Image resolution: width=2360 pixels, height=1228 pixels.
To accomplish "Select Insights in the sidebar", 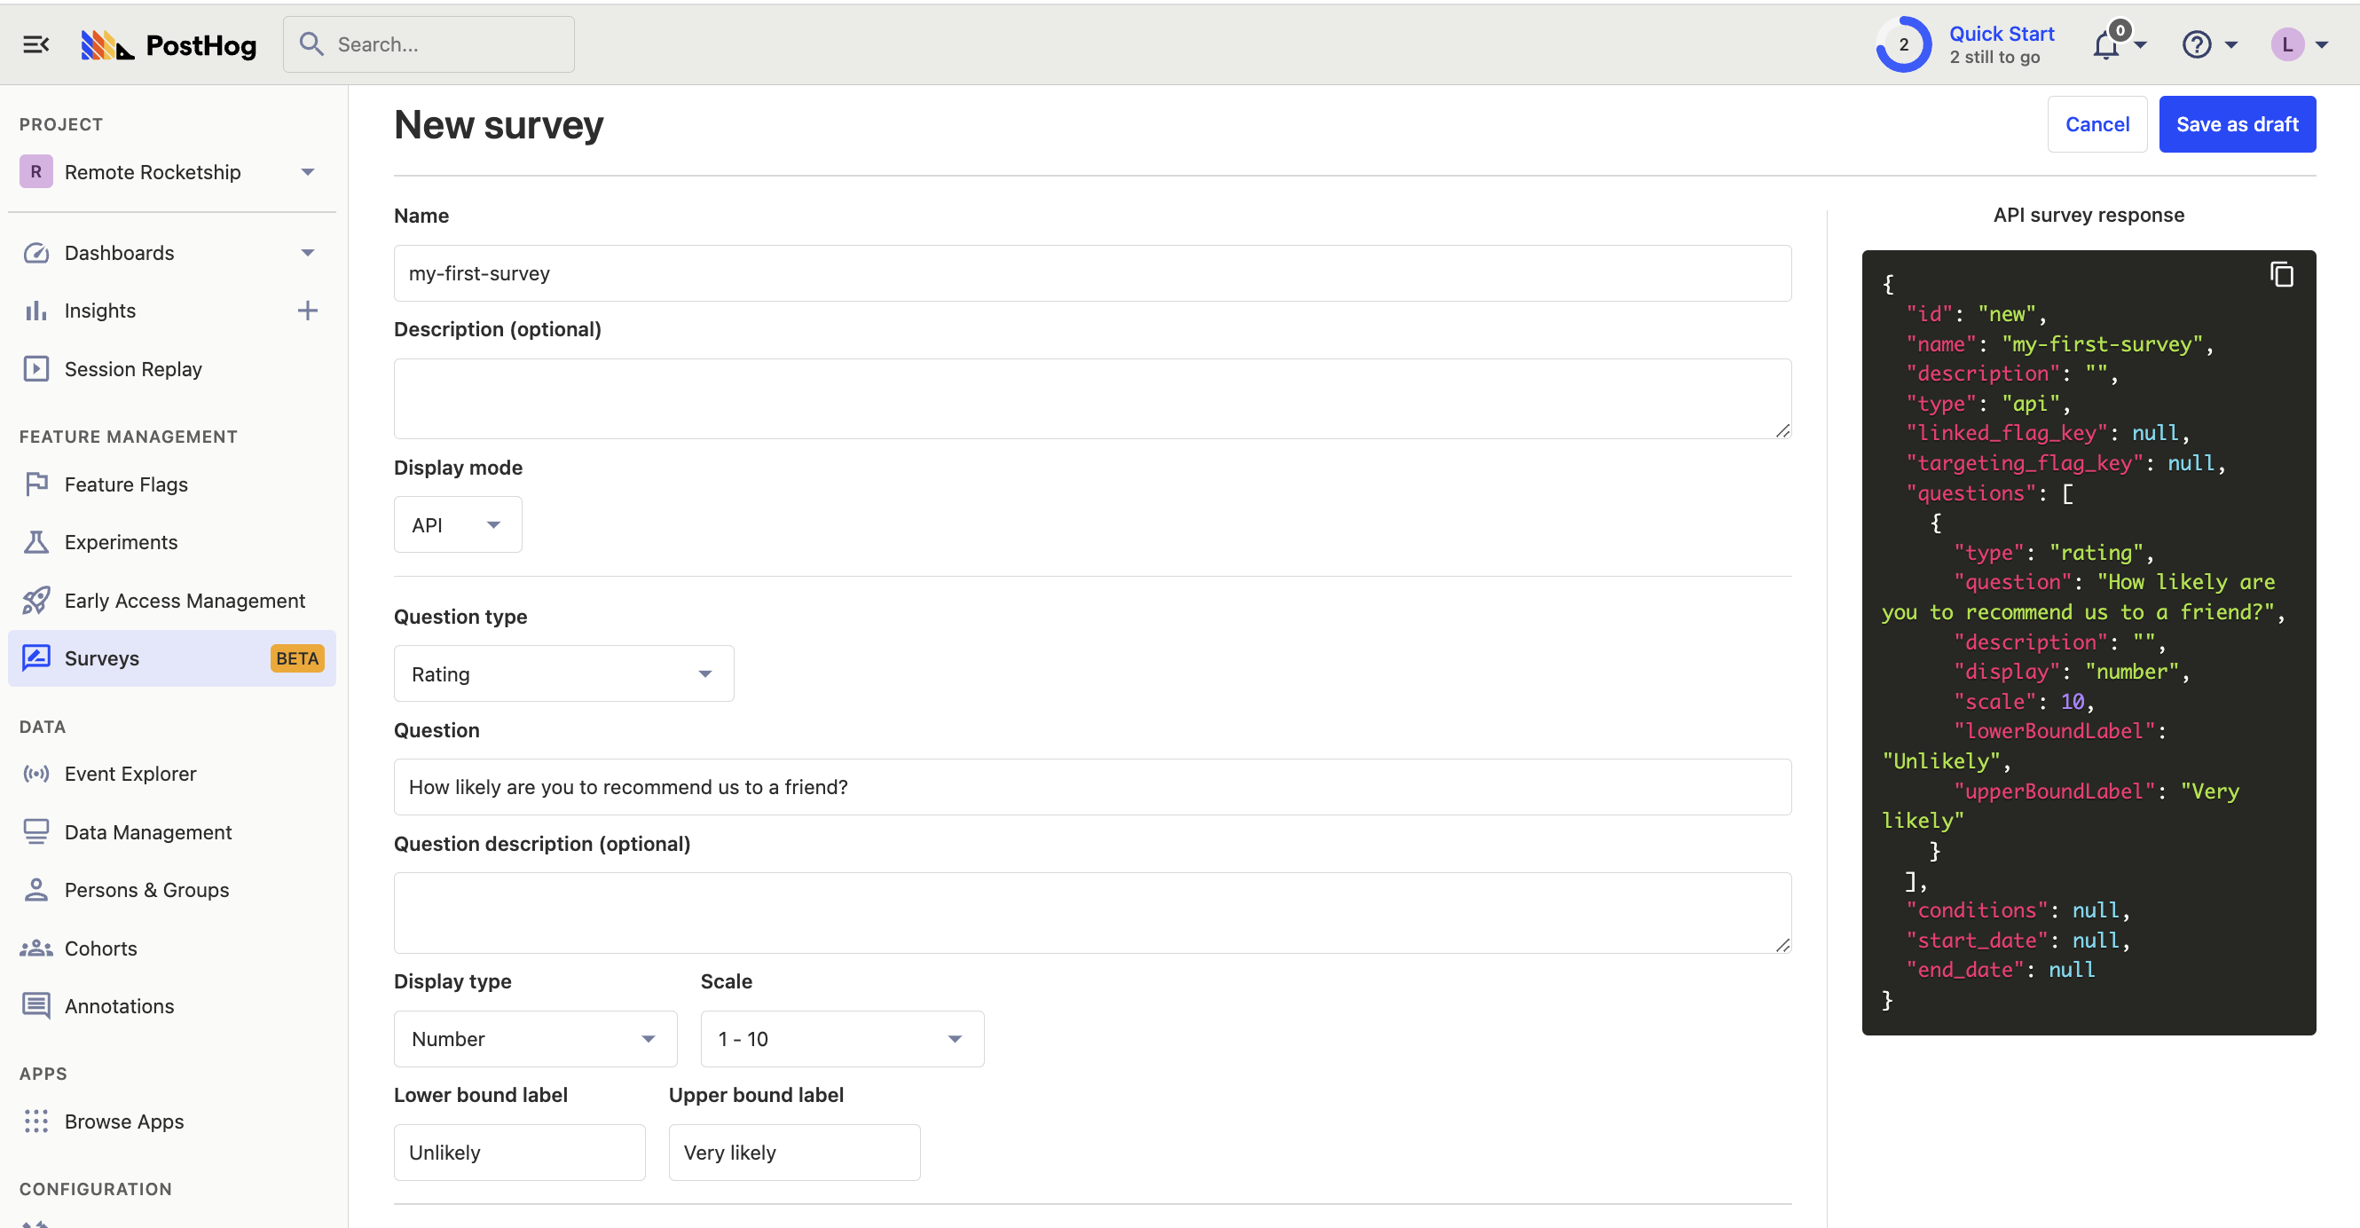I will point(99,311).
